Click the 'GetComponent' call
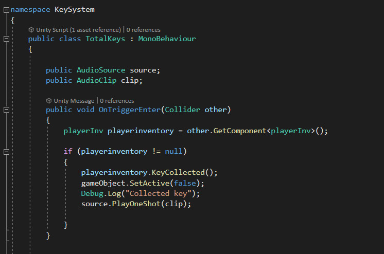Viewport: 384px width, 254px height. coord(240,131)
